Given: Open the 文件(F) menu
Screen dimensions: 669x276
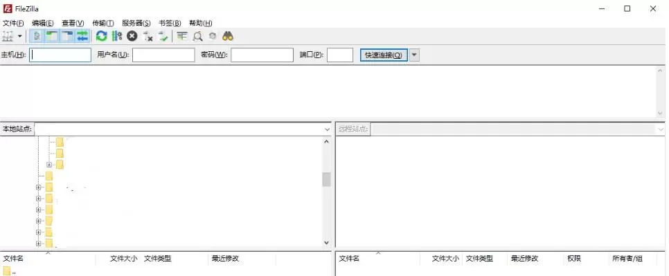Looking at the screenshot, I should pyautogui.click(x=13, y=23).
